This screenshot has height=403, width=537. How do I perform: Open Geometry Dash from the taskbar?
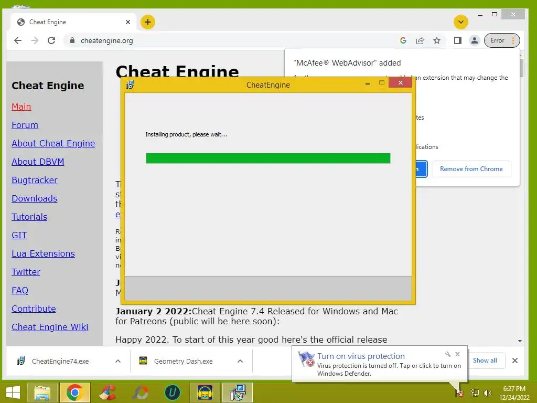tap(205, 393)
